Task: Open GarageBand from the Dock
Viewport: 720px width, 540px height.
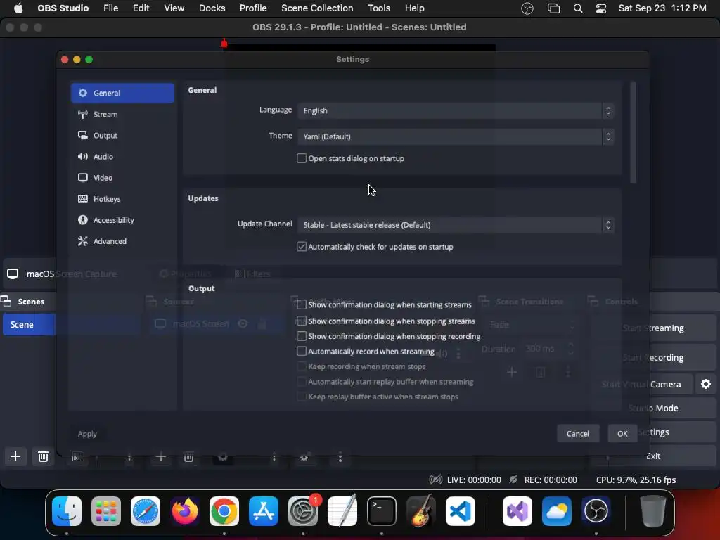Action: coord(421,511)
